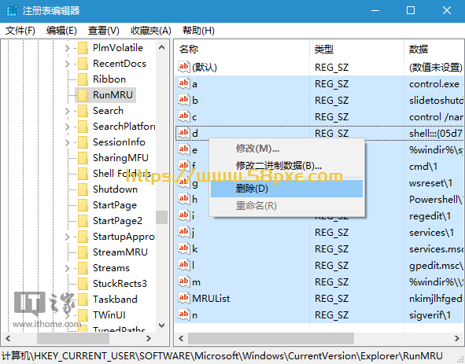Select the StreamMRU key in tree

(120, 252)
